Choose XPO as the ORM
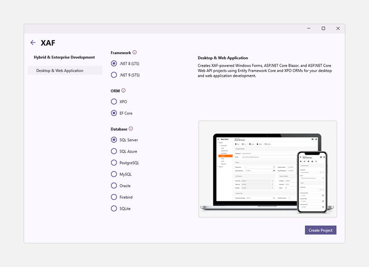This screenshot has width=369, height=267. pyautogui.click(x=114, y=102)
